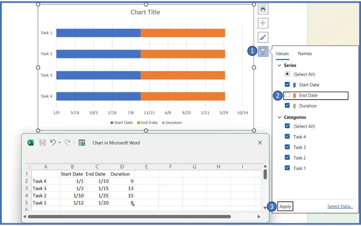The width and height of the screenshot is (361, 226).
Task: Click the Apply button
Action: coord(285,207)
